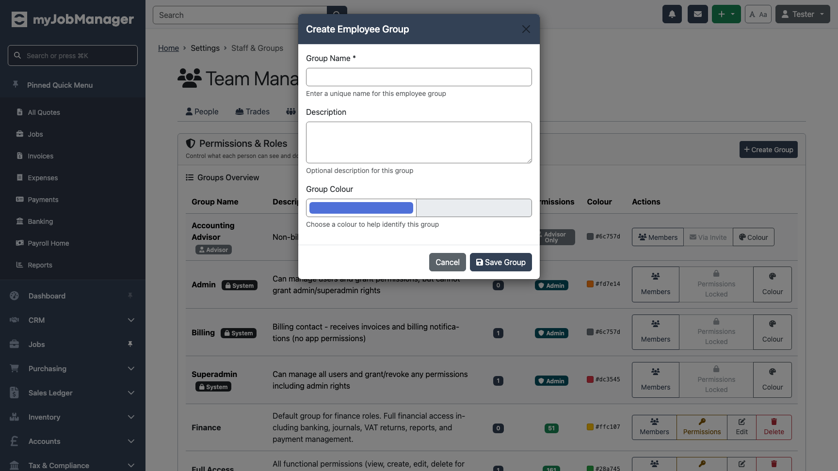Click the myJobManager logo
The width and height of the screenshot is (838, 471).
[73, 19]
